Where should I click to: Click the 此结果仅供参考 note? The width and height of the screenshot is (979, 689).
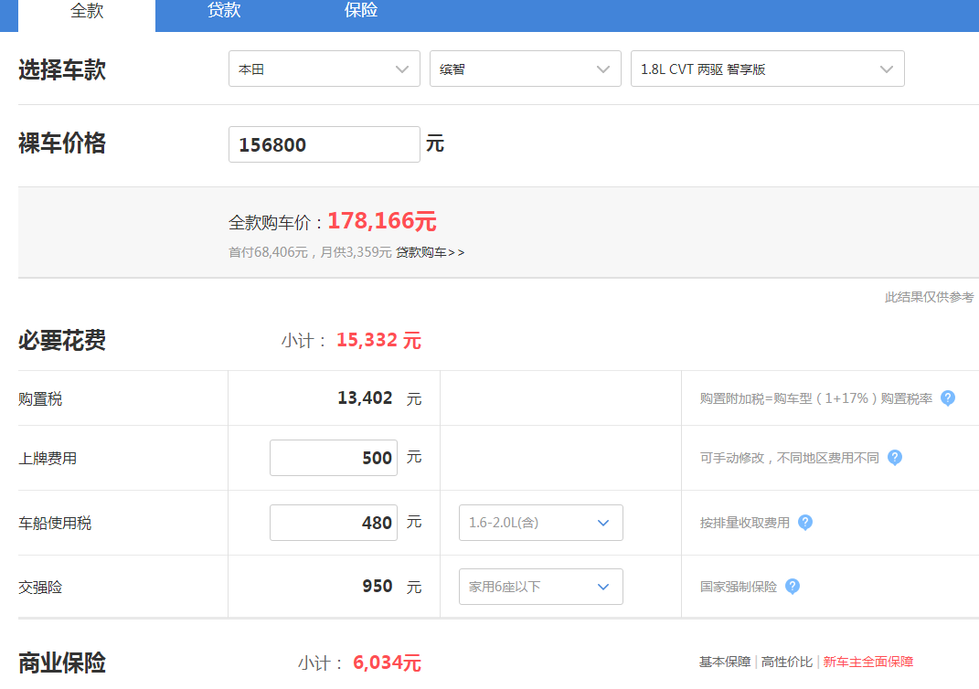(929, 297)
